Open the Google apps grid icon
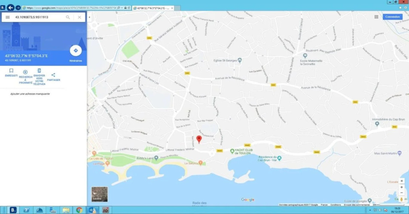409x214 pixels. pos(376,17)
